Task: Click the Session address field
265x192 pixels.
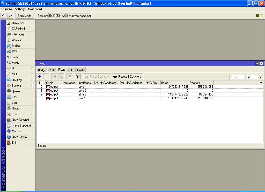Action: point(70,16)
